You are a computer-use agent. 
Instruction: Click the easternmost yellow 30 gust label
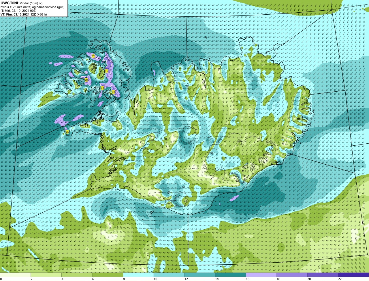pos(113,92)
